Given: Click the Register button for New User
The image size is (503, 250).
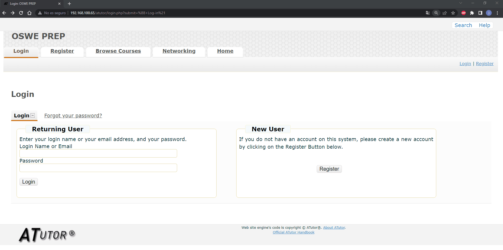Looking at the screenshot, I should tap(329, 169).
